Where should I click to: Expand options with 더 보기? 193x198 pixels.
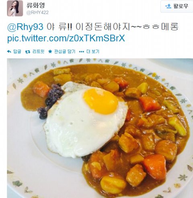pos(93,52)
